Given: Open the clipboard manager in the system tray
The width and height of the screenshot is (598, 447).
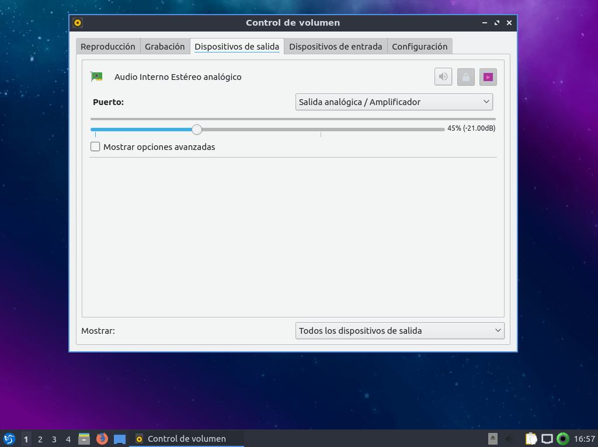Looking at the screenshot, I should pyautogui.click(x=531, y=438).
